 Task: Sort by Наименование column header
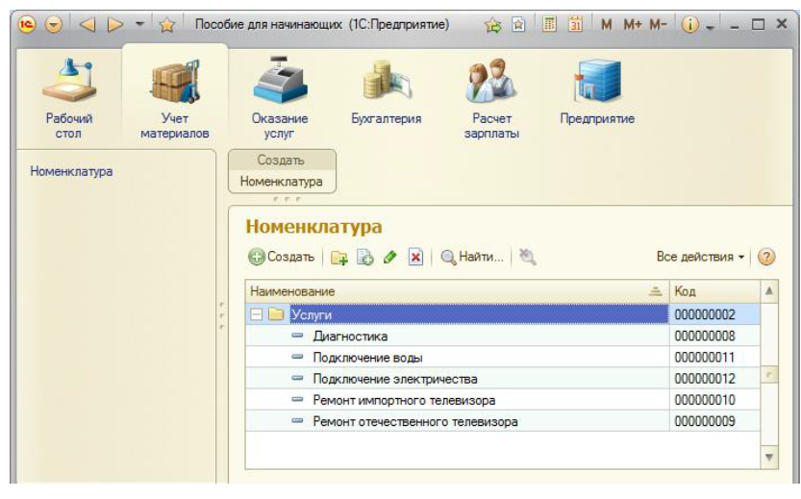457,291
